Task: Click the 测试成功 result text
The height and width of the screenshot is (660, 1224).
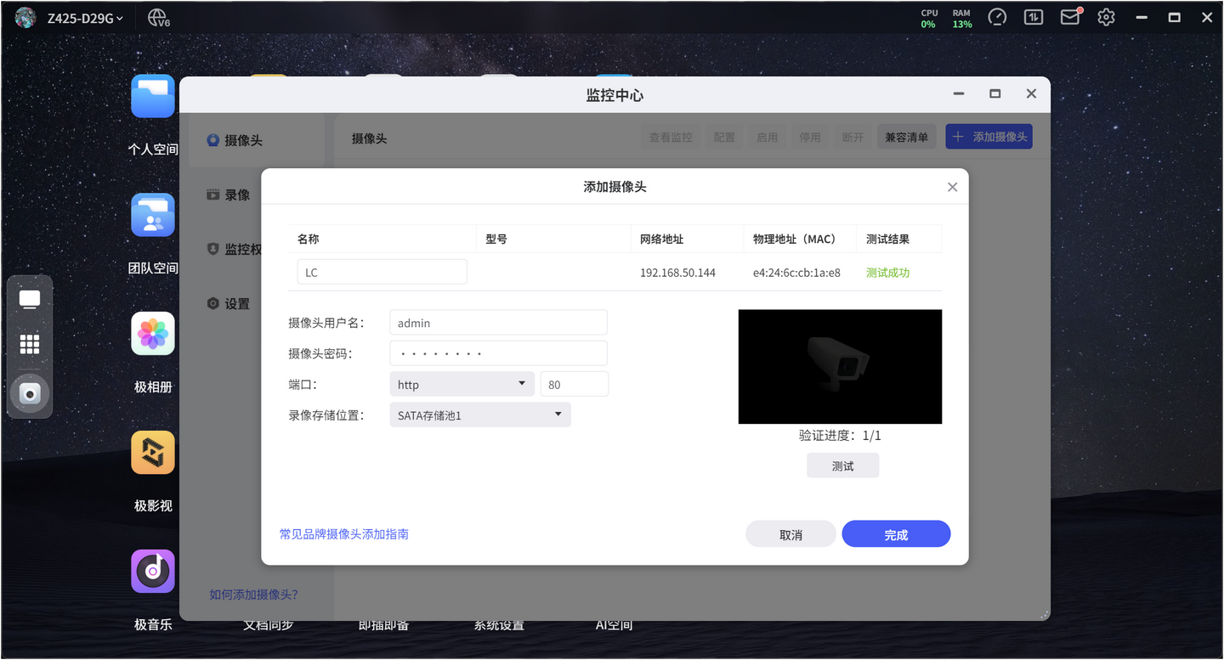Action: coord(888,273)
